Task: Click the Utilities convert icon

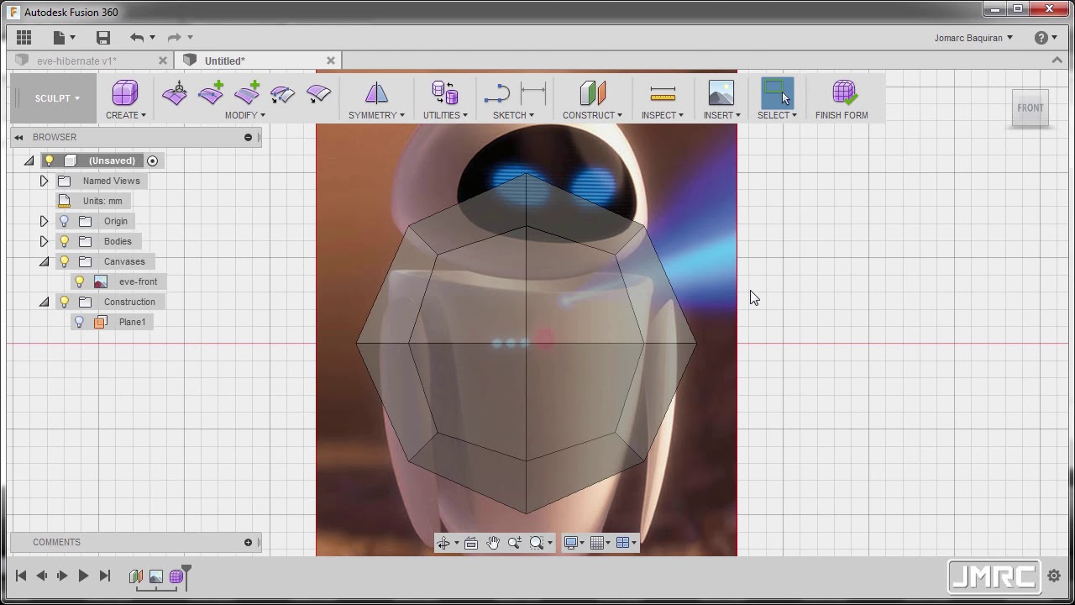Action: (x=444, y=92)
